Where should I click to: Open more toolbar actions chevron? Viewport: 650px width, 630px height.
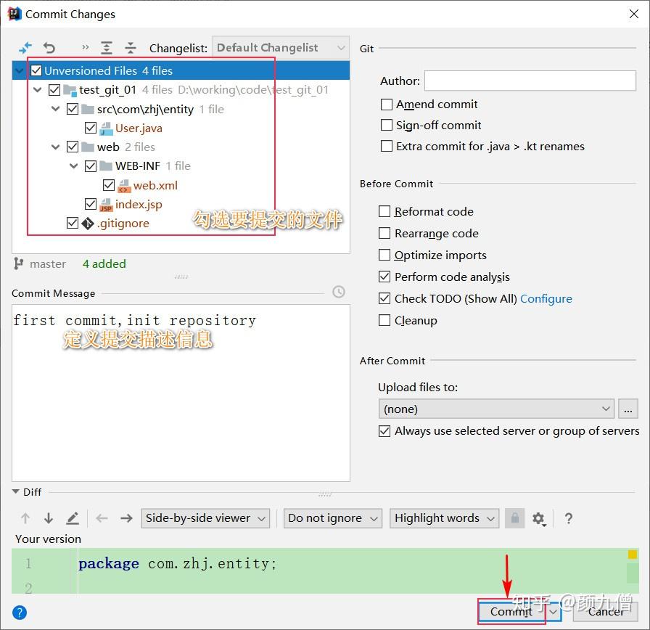(x=85, y=47)
